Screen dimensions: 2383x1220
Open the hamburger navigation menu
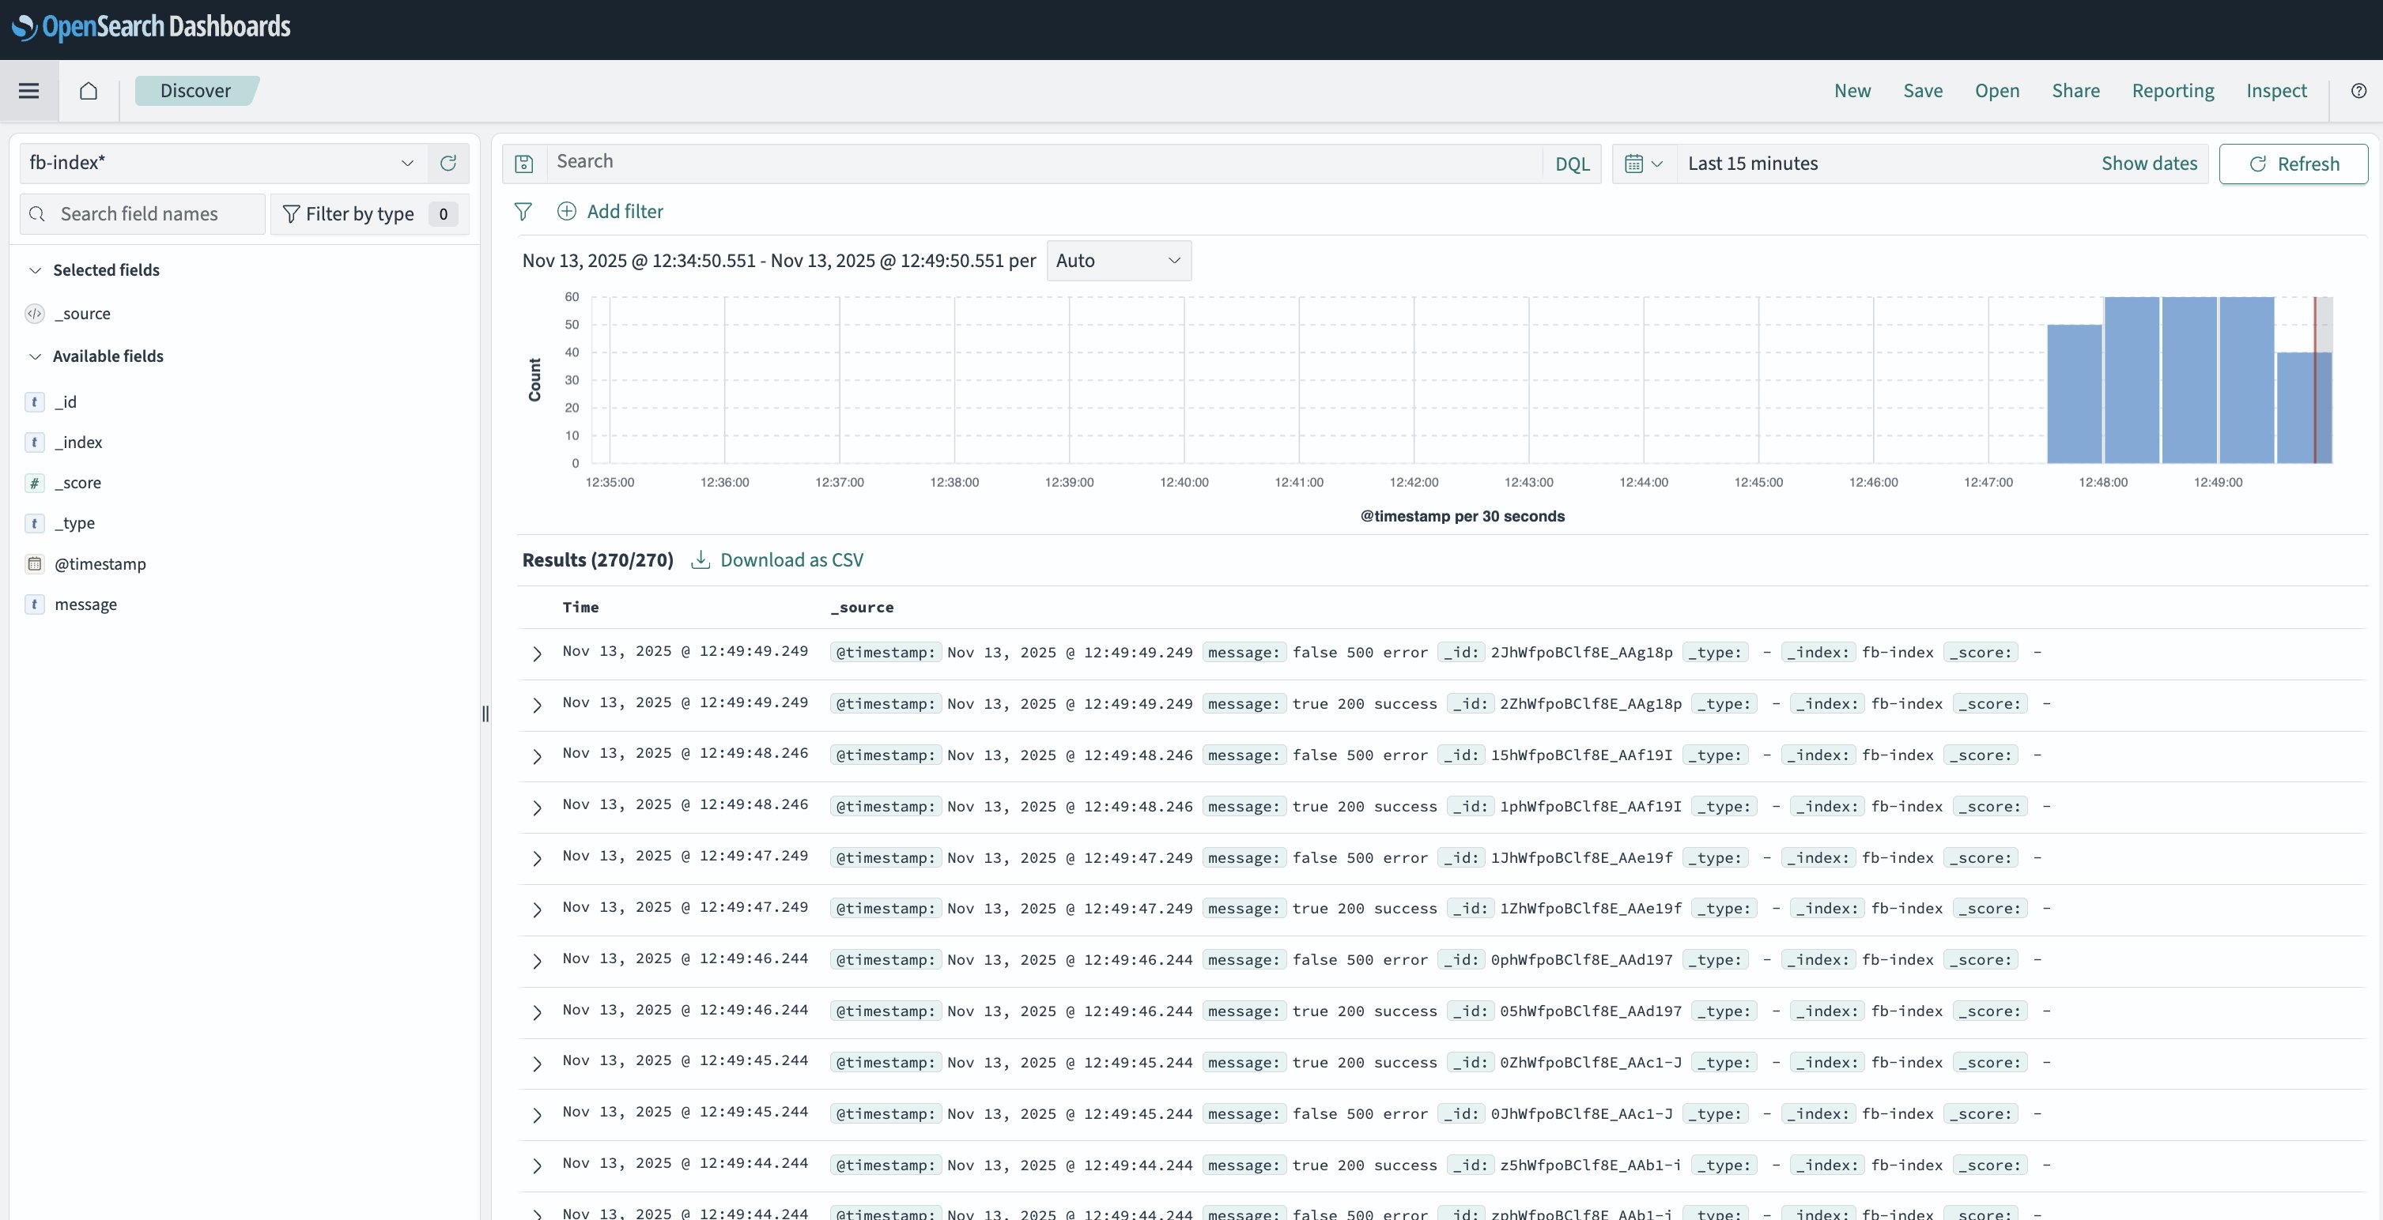click(x=28, y=91)
